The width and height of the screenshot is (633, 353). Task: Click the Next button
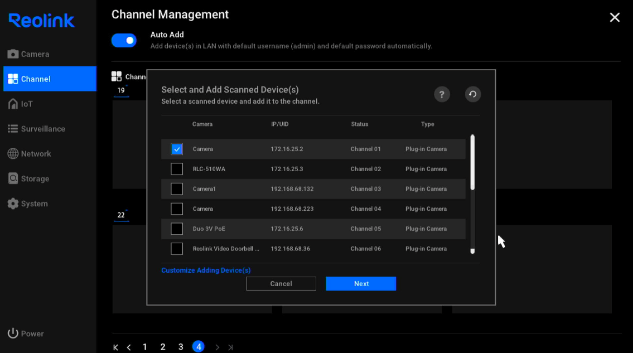click(361, 283)
